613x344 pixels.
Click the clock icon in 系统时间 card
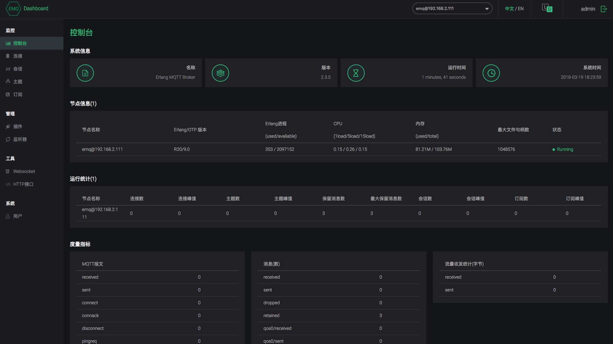pos(491,73)
